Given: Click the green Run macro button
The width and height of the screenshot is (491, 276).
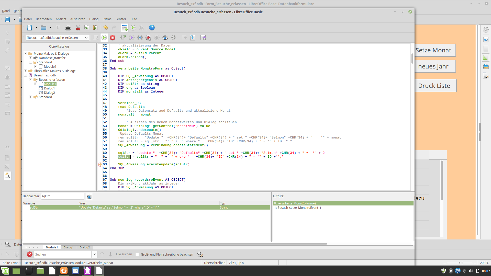Looking at the screenshot, I should pyautogui.click(x=104, y=38).
